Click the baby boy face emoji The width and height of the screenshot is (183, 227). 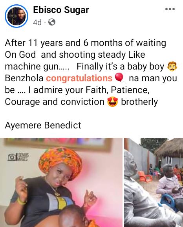(x=172, y=66)
